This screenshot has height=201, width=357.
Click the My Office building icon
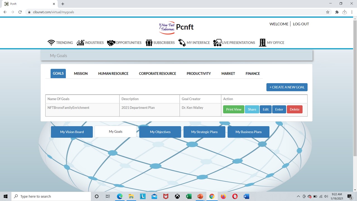tap(262, 43)
